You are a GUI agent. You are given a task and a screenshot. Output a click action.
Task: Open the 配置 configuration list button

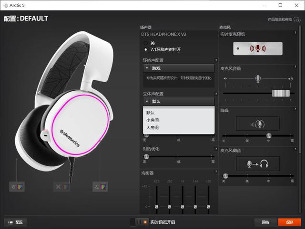pyautogui.click(x=16, y=222)
